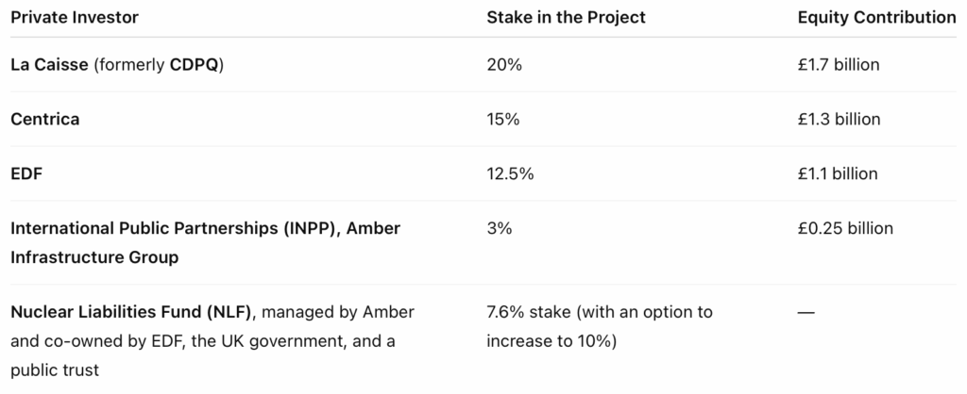Click Centrica's 15% stake value

[x=502, y=120]
